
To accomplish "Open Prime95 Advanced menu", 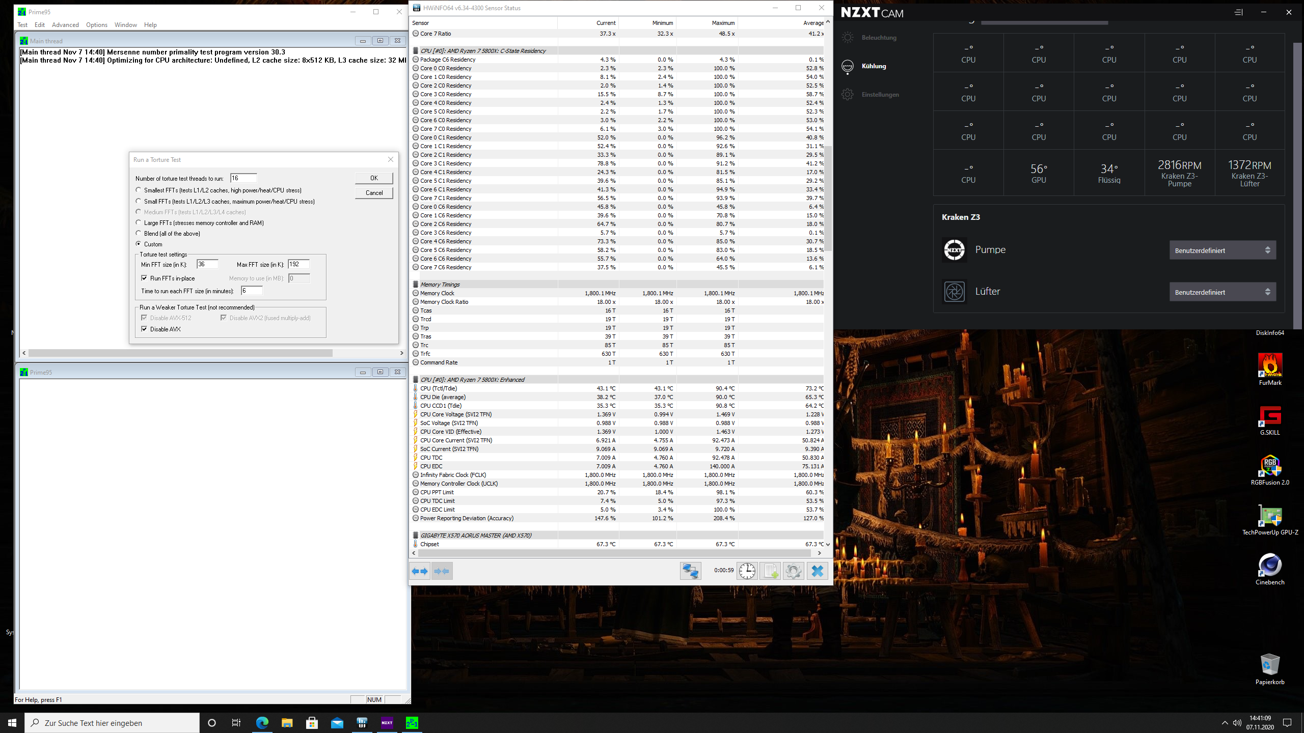I will click(x=65, y=24).
